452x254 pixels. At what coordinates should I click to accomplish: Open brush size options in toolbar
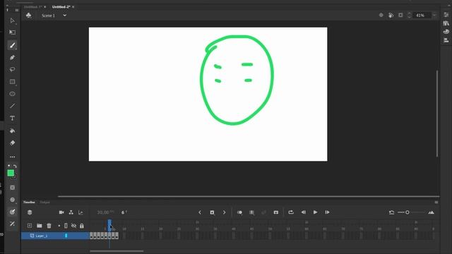(x=12, y=212)
